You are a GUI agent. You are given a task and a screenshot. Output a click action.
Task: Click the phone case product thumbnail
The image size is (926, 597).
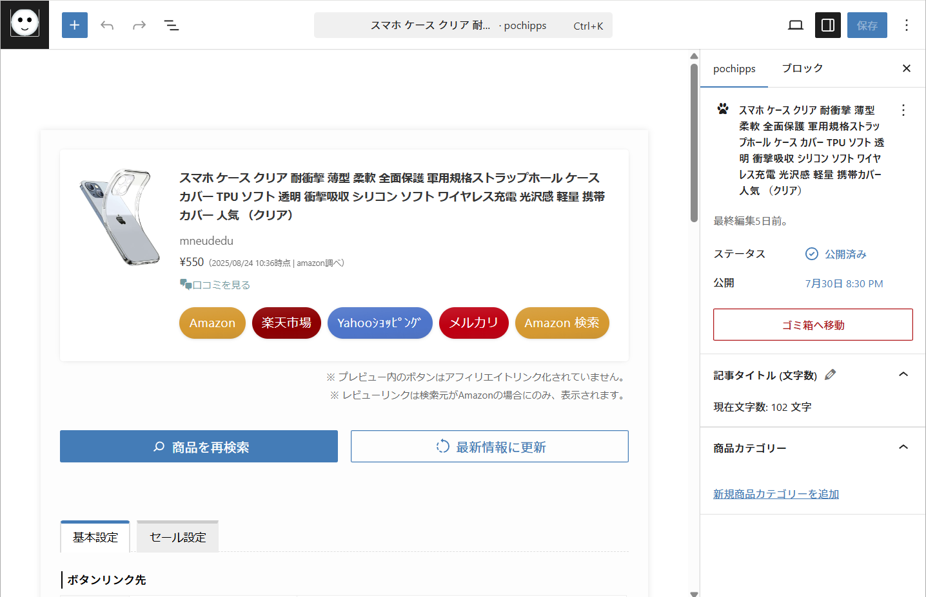119,217
